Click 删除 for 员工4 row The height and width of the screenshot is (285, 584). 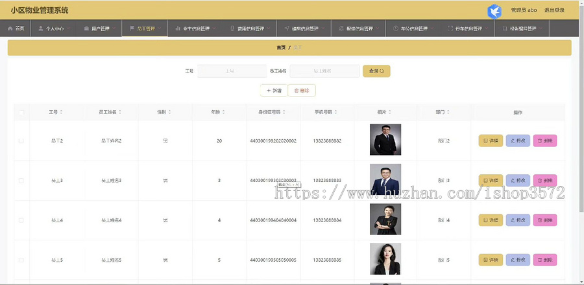pyautogui.click(x=545, y=220)
